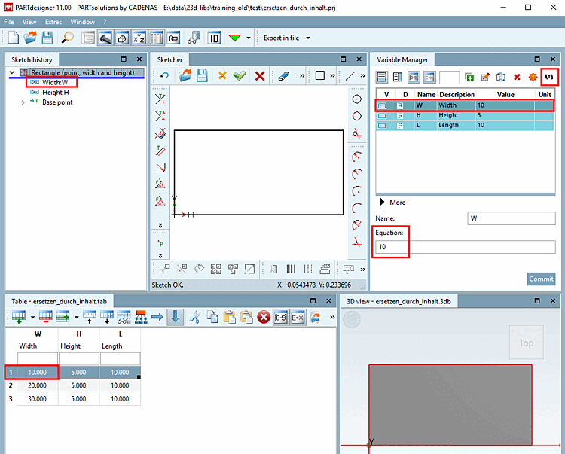Click the green triangle toolbar icon
The width and height of the screenshot is (565, 454).
click(x=234, y=38)
